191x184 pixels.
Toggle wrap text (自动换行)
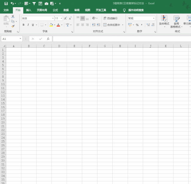tap(111, 18)
